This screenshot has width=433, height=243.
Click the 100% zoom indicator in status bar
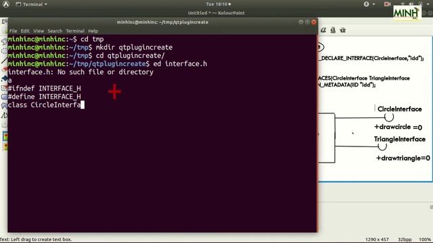(425, 240)
